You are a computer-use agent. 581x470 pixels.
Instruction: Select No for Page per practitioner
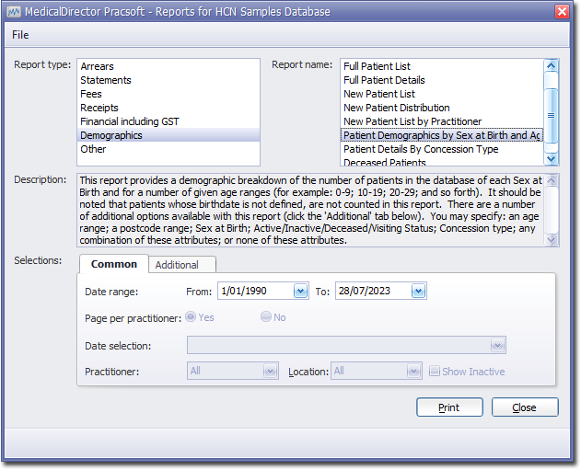[266, 316]
